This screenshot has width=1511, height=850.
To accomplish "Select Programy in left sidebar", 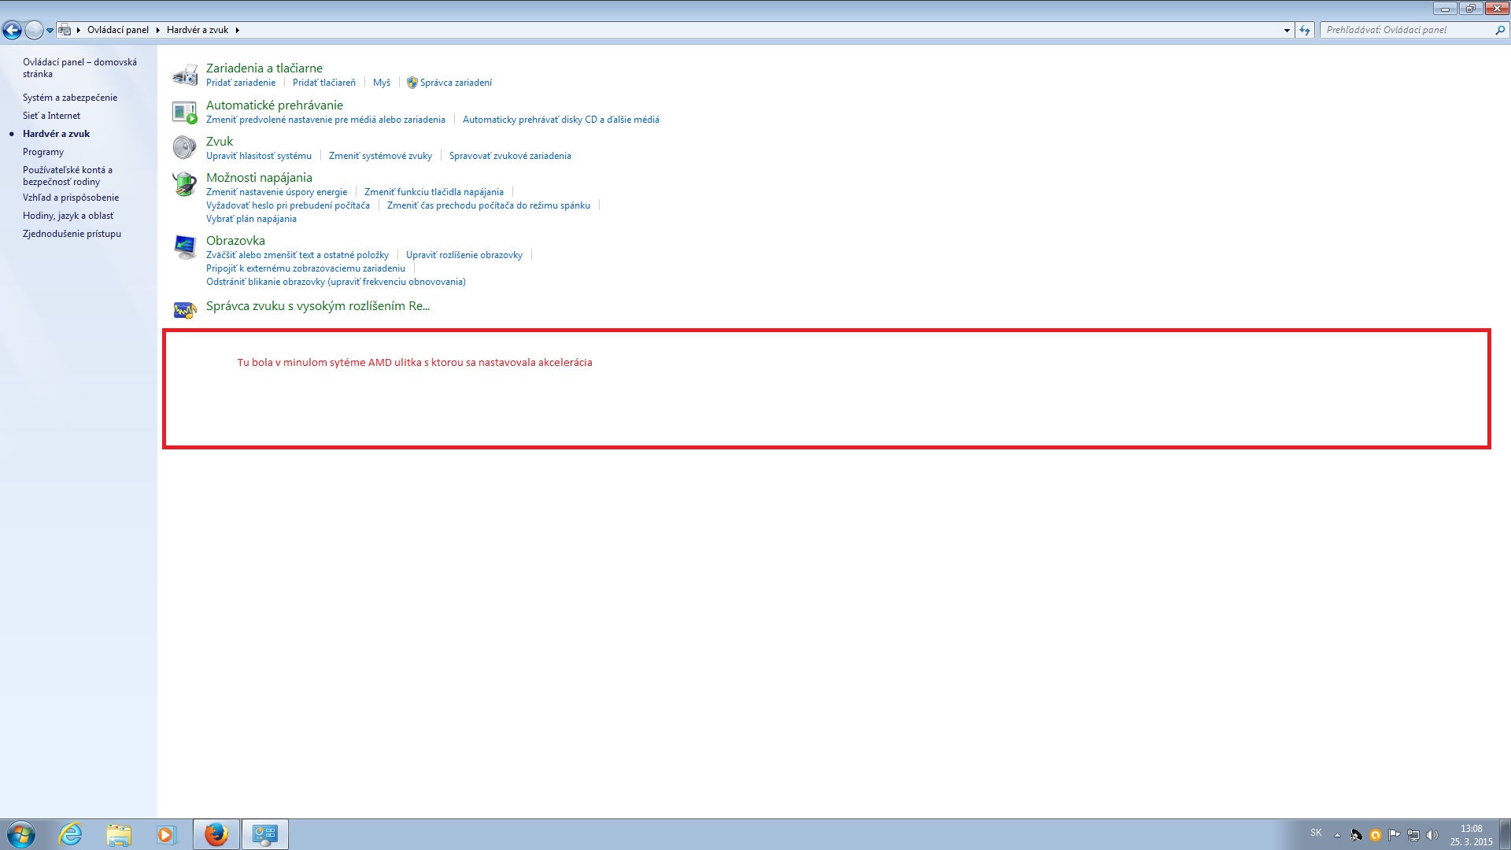I will (x=43, y=152).
